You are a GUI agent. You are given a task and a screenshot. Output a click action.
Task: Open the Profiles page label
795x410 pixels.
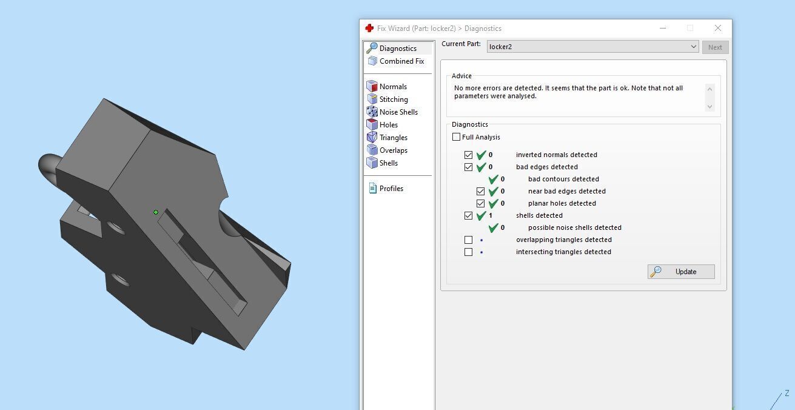391,189
